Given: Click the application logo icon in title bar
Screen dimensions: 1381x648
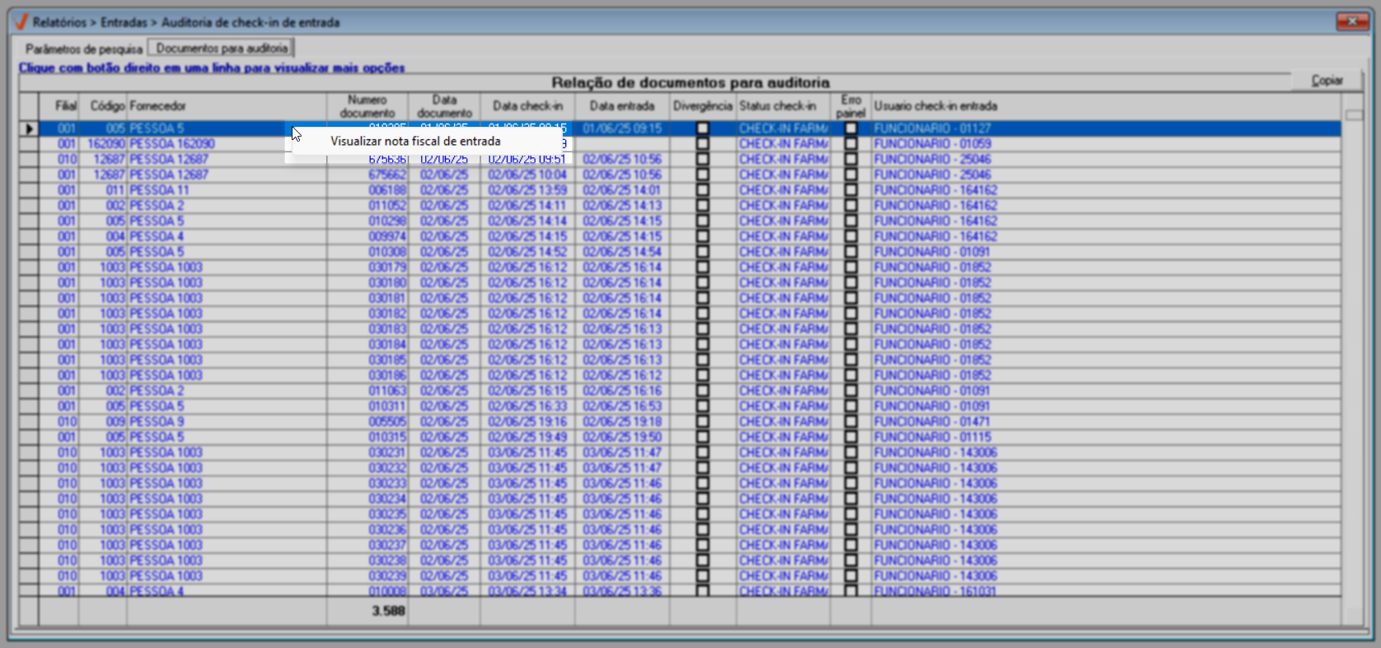Looking at the screenshot, I should (21, 22).
